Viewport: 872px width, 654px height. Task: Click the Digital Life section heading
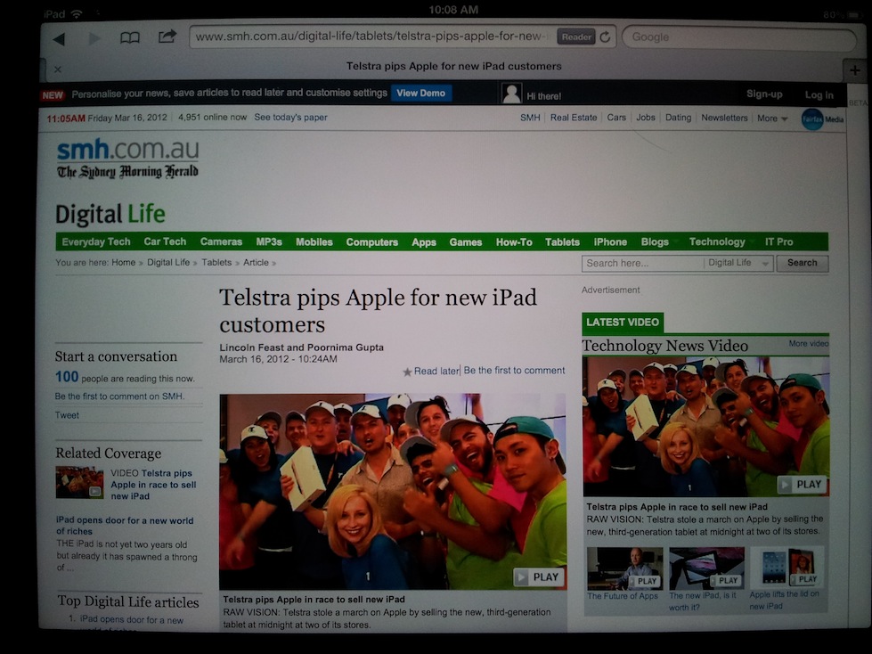(x=110, y=214)
